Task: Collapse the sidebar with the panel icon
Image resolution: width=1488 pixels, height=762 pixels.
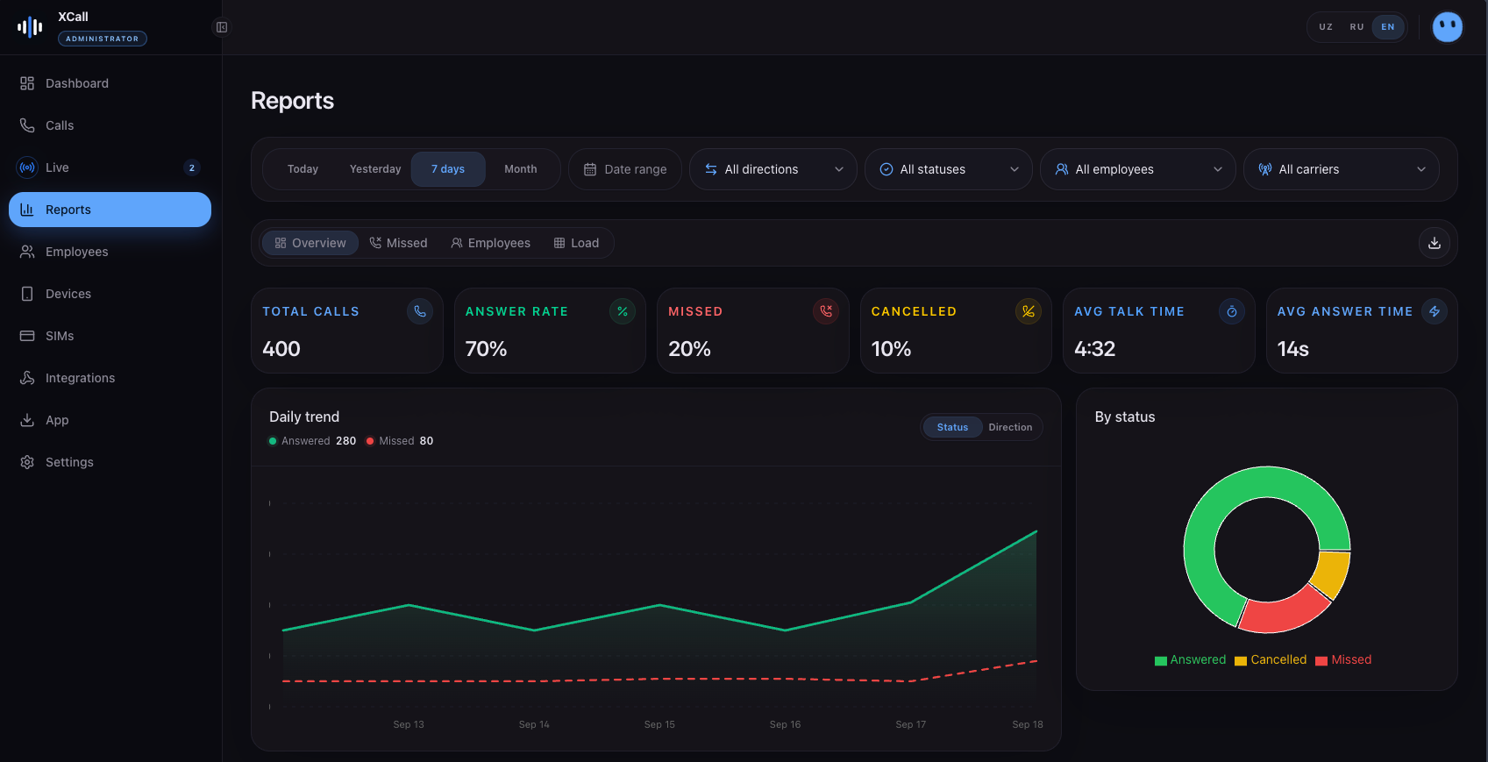Action: (x=222, y=27)
